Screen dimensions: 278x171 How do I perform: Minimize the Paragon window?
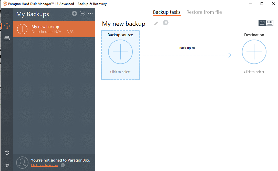tap(250, 4)
